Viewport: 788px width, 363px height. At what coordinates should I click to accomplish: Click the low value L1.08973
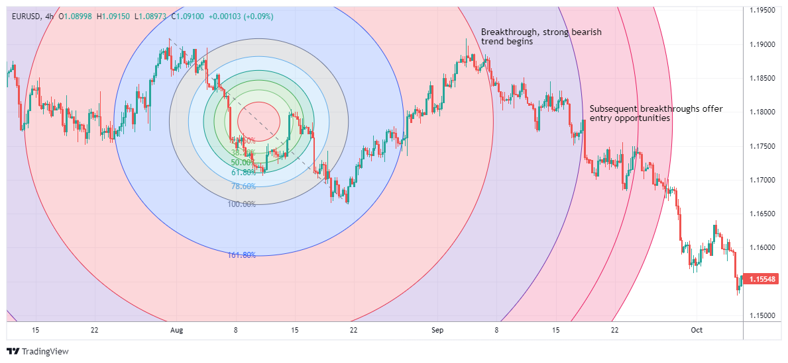coord(150,16)
